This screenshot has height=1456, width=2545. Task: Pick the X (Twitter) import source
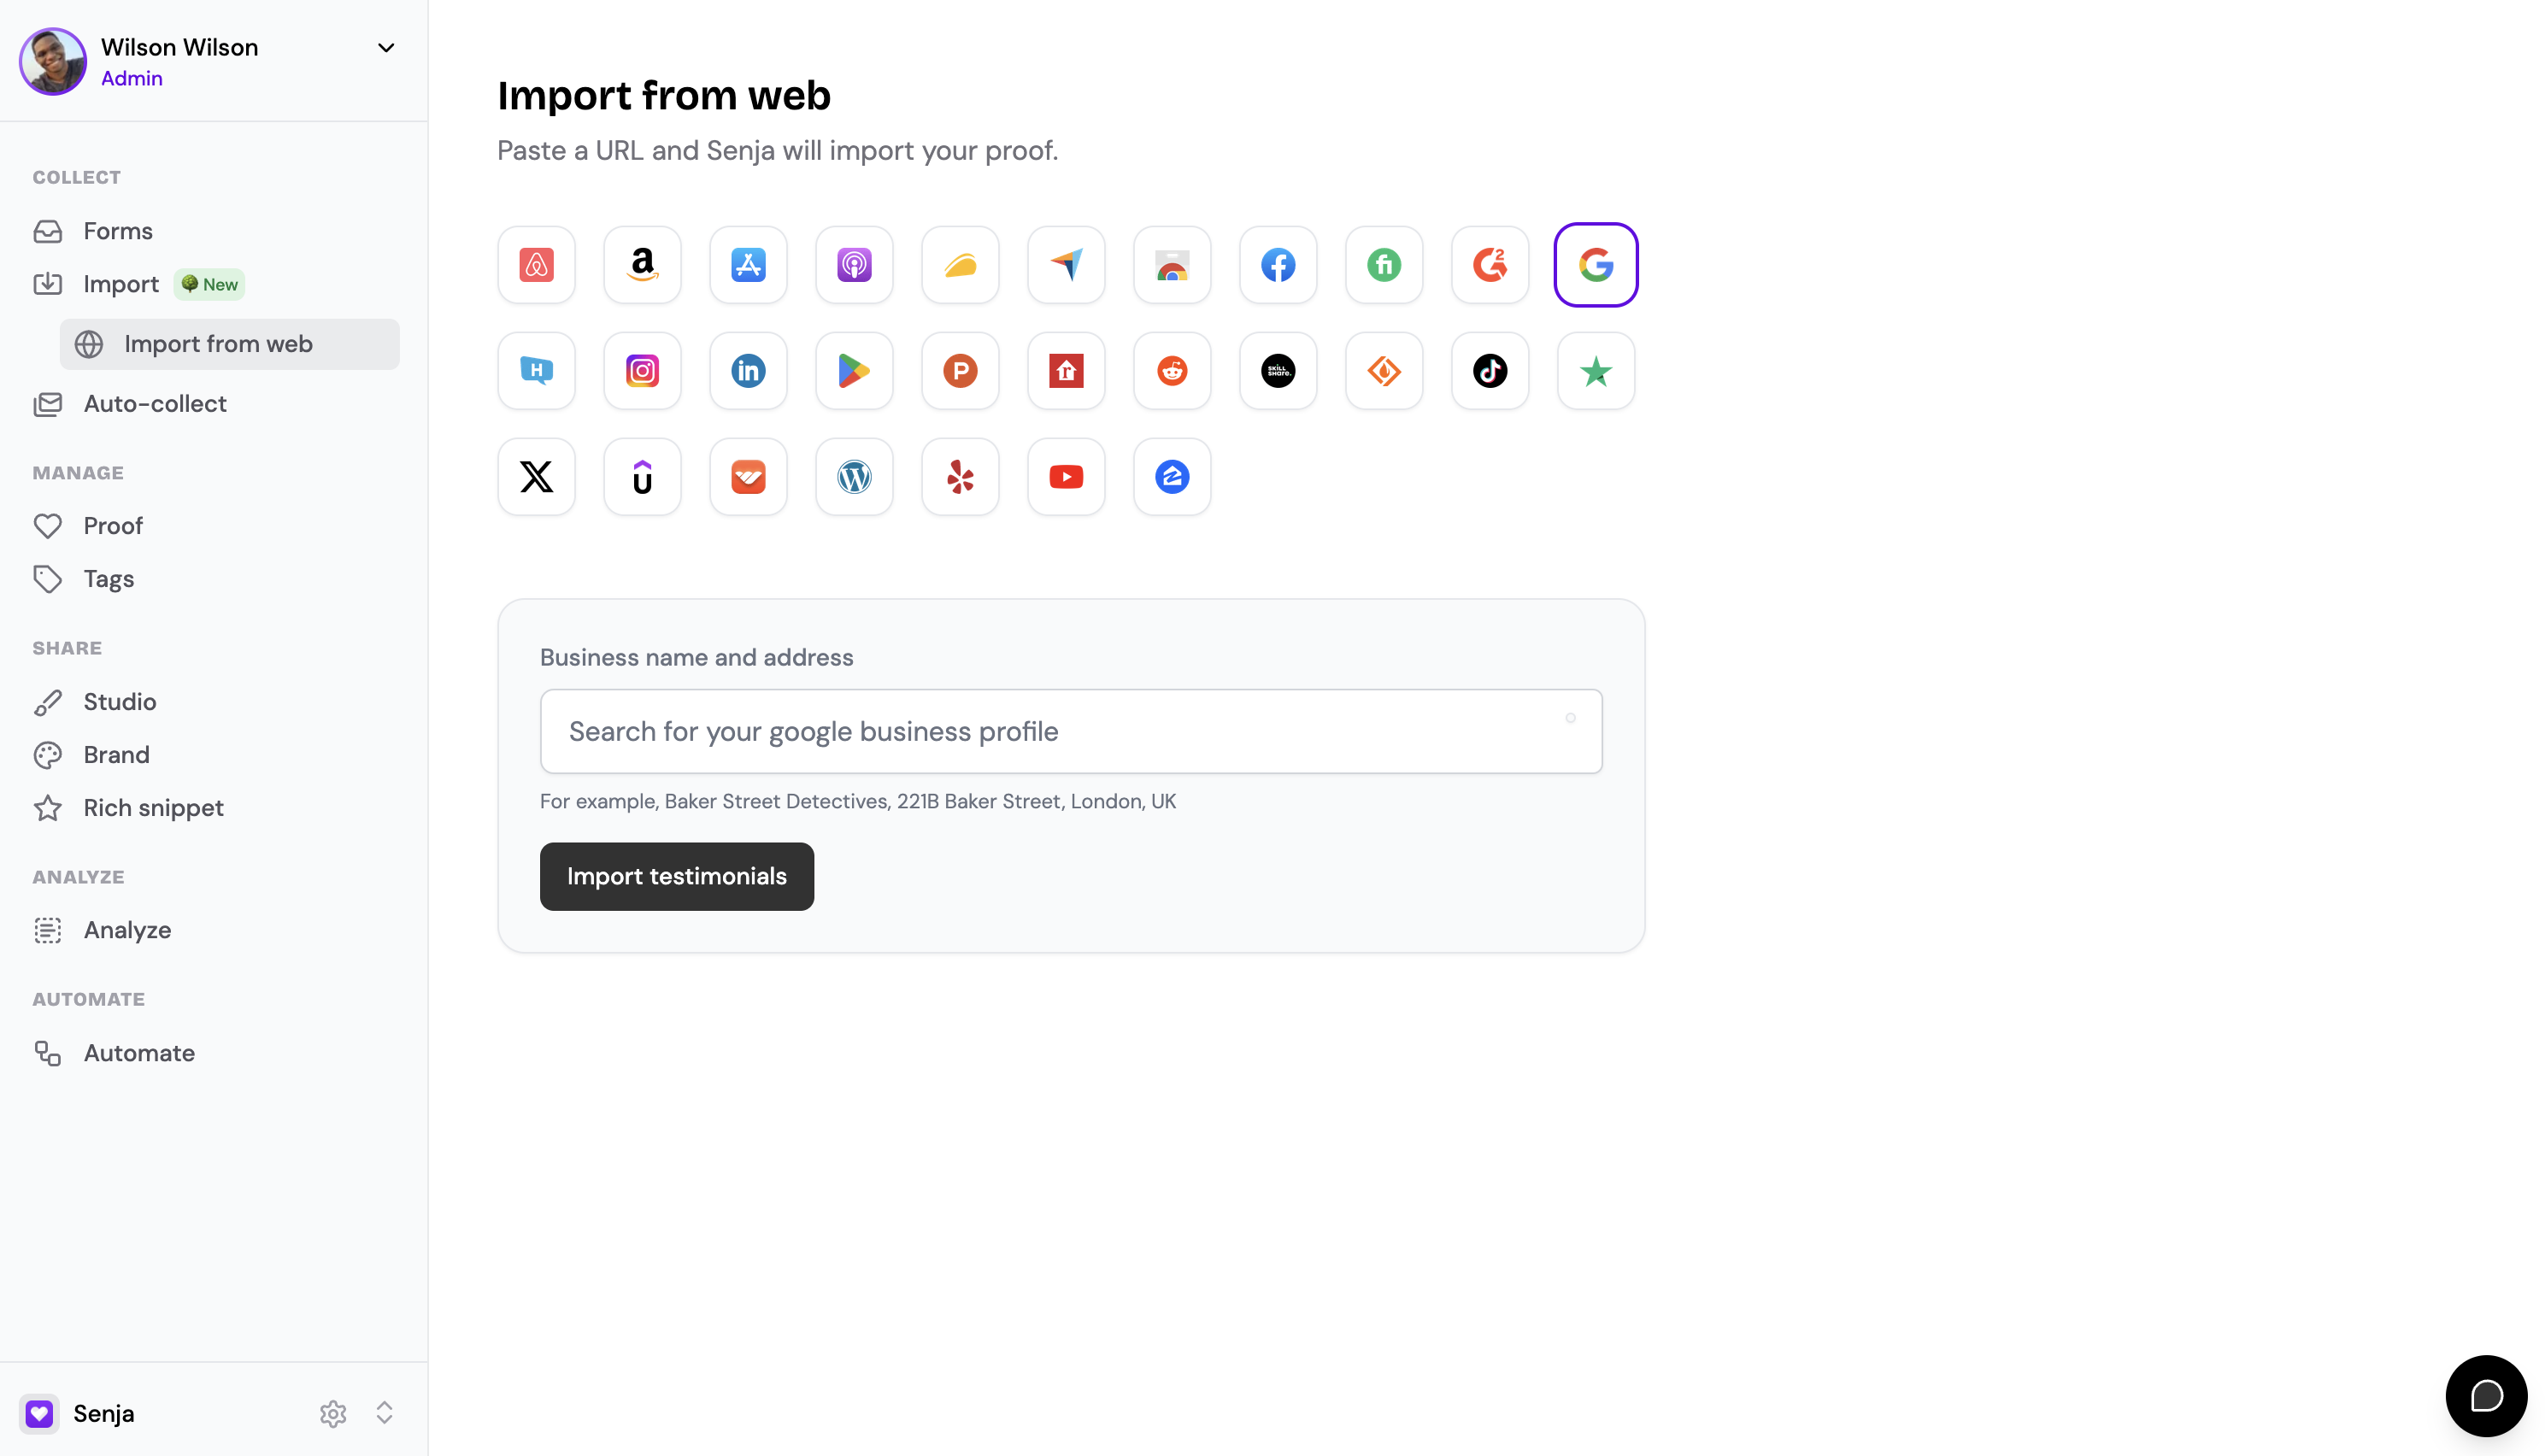pos(536,477)
